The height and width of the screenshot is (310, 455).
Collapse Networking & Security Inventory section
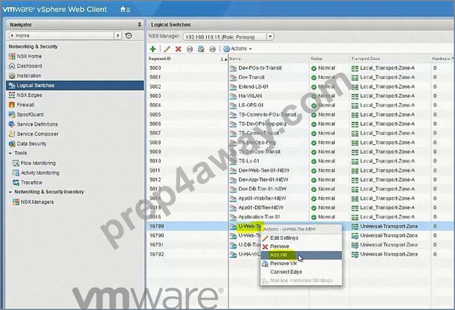[x=11, y=192]
